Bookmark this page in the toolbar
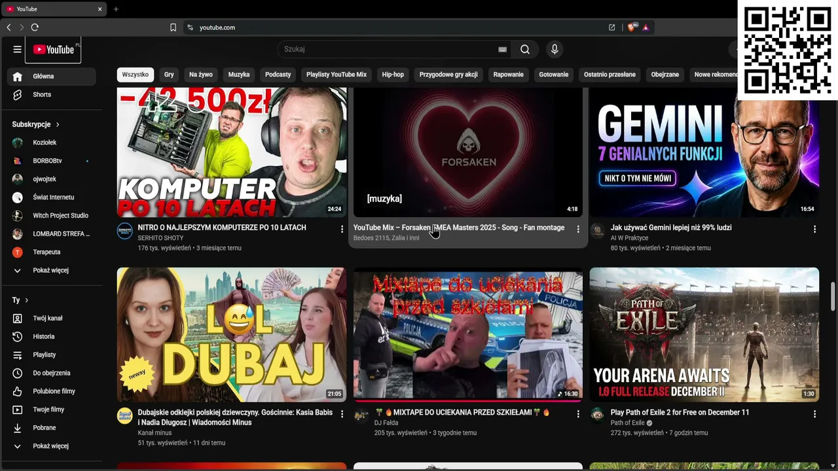838x471 pixels. (x=173, y=27)
